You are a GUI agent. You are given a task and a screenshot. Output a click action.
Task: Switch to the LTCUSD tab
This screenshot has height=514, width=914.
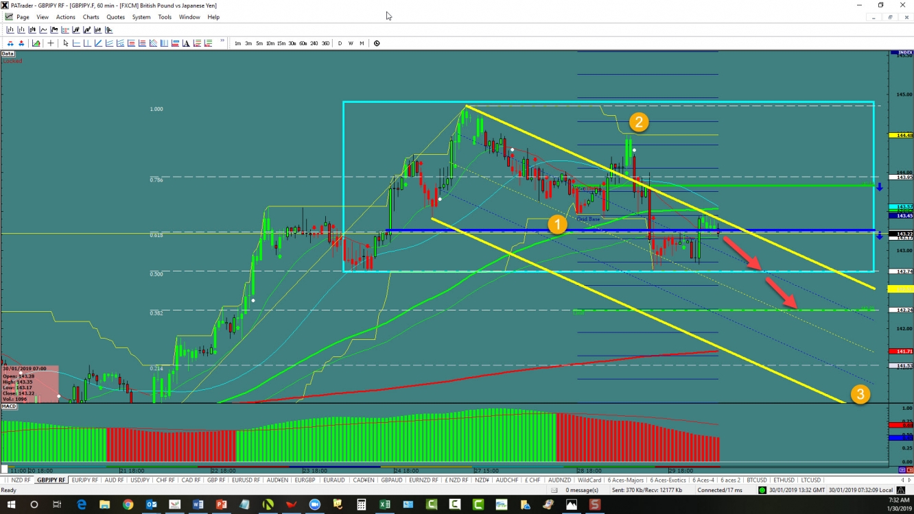[x=810, y=480]
